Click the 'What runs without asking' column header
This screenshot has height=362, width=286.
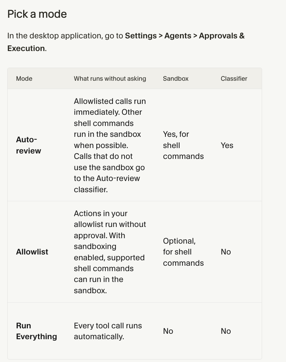pos(110,79)
